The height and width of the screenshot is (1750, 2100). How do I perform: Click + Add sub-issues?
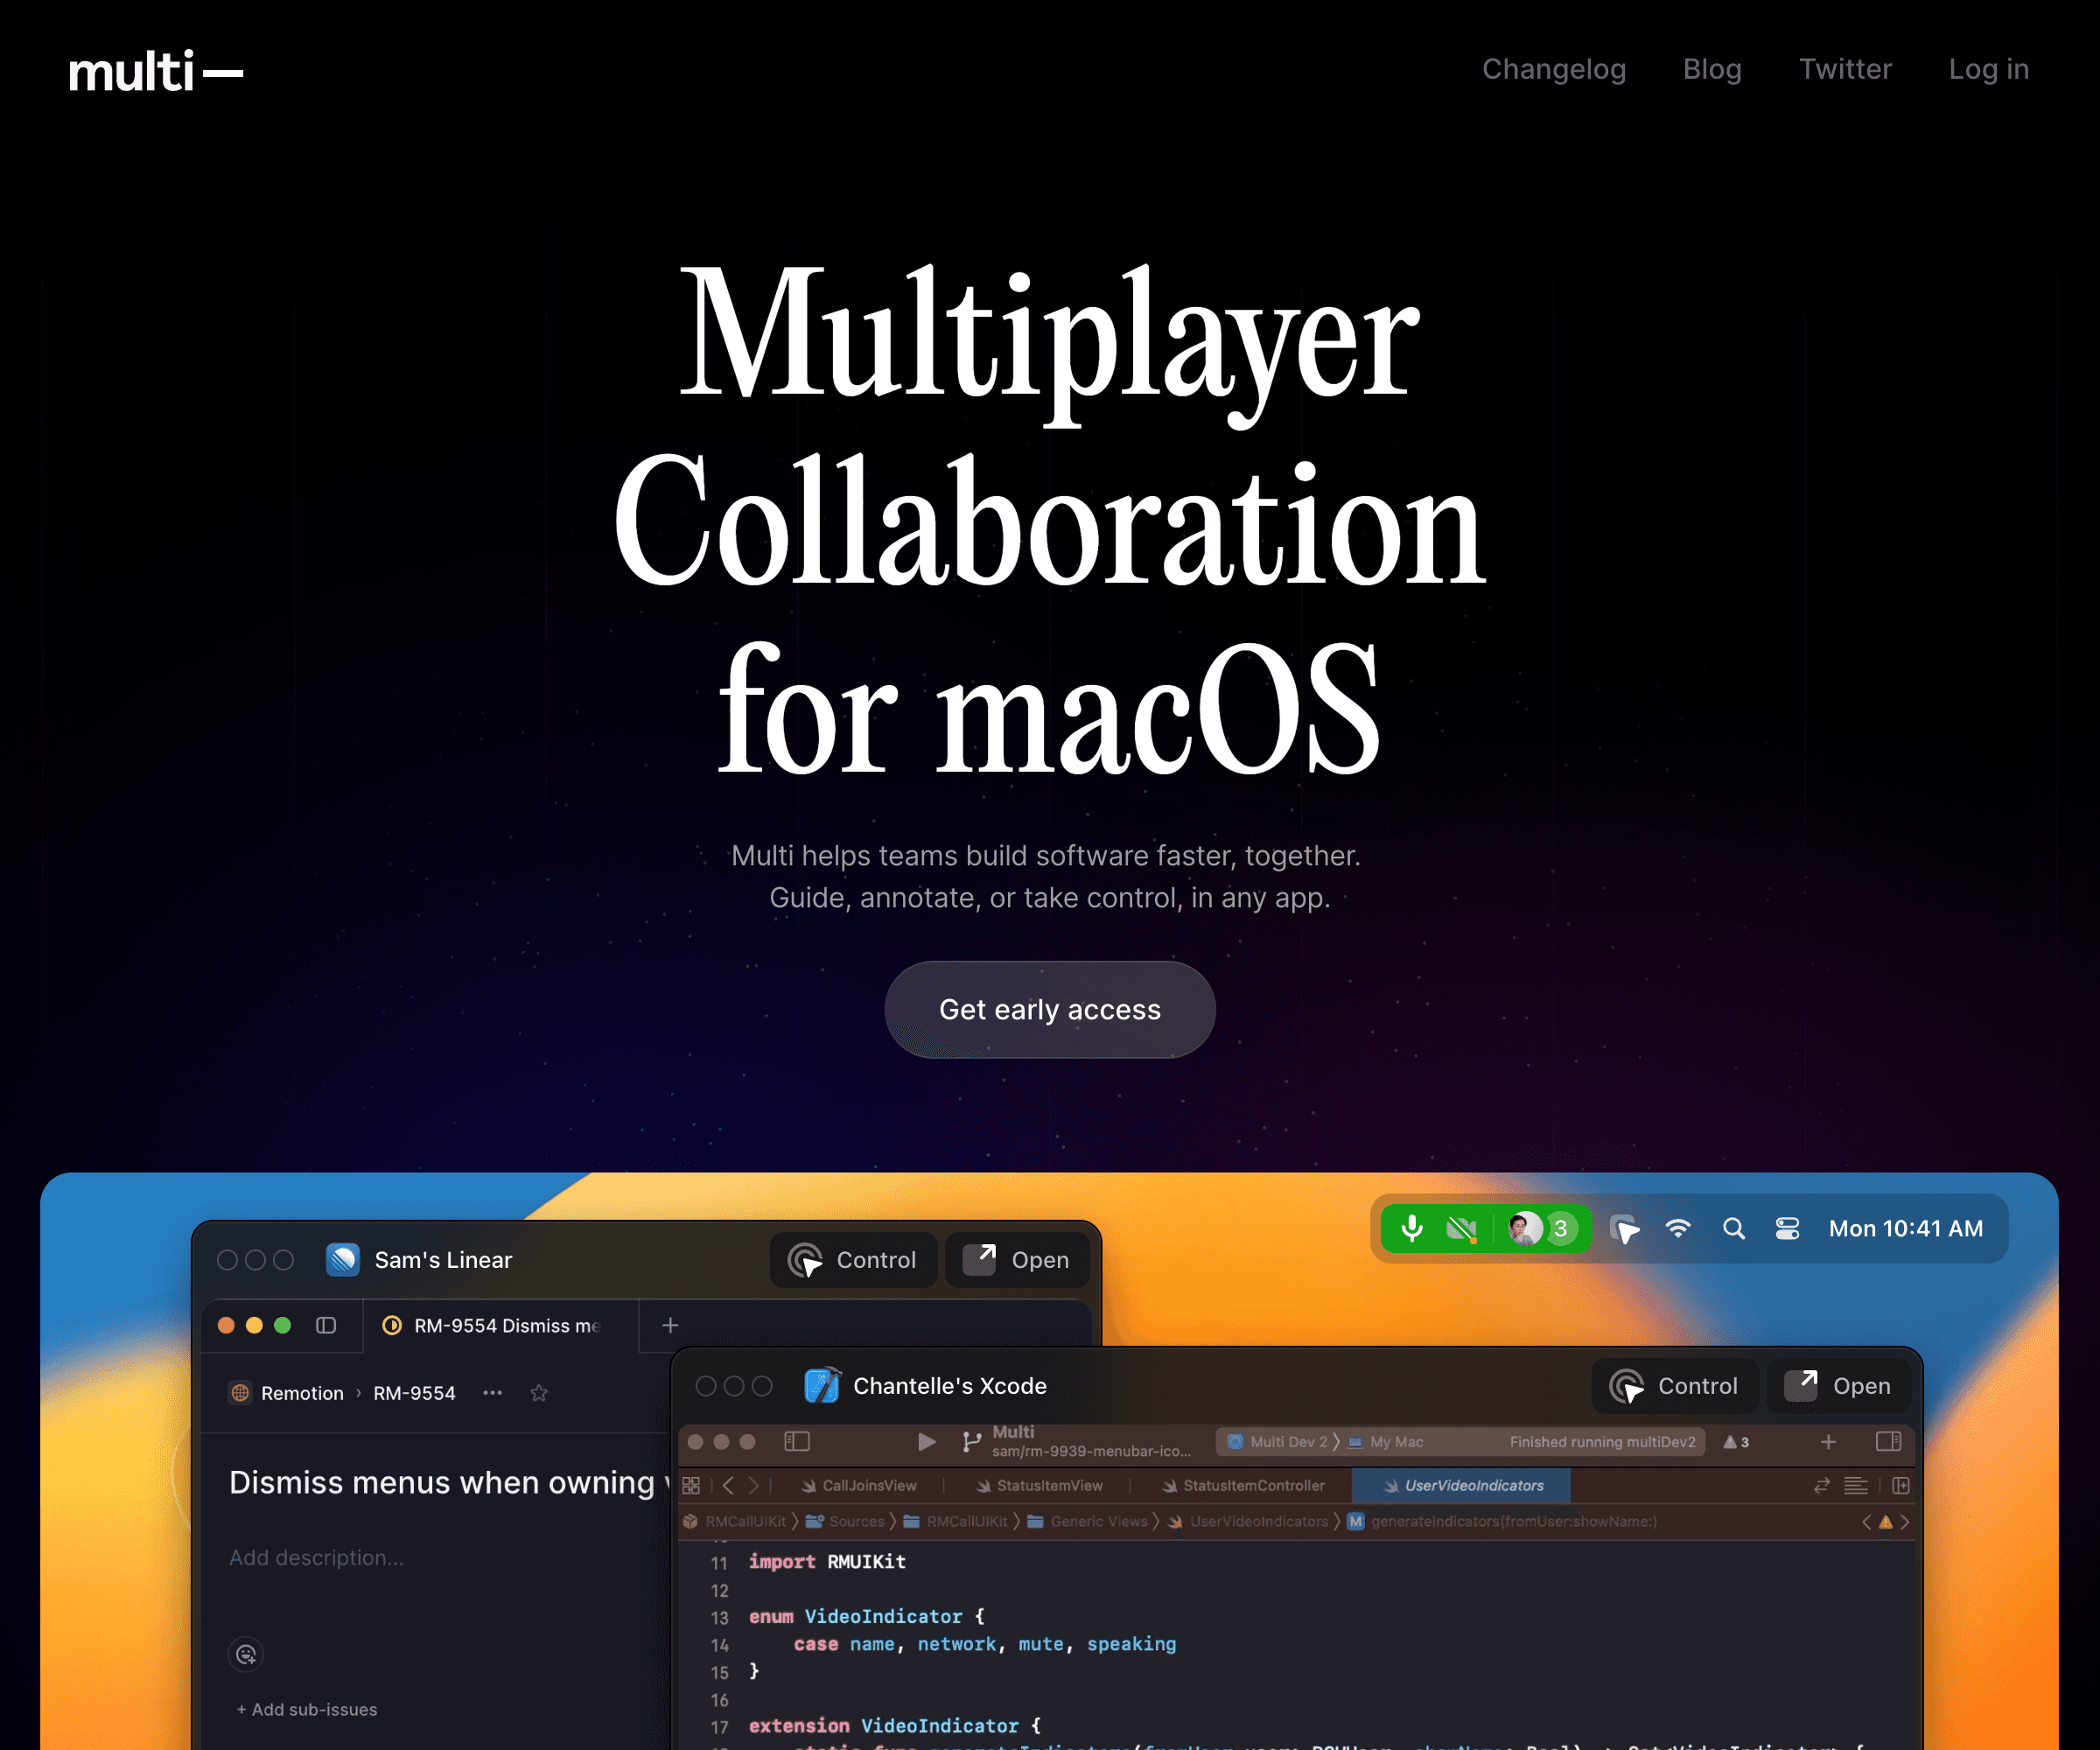pos(307,1709)
